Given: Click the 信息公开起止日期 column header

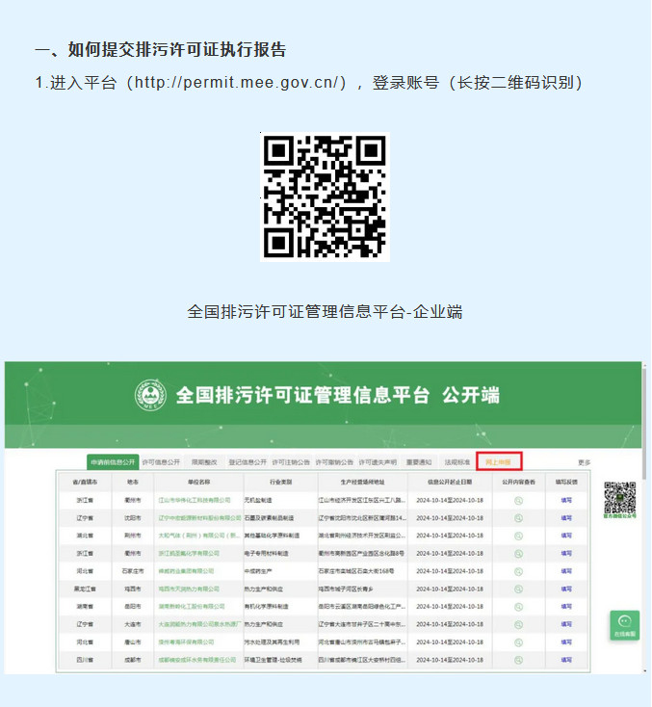Looking at the screenshot, I should 450,482.
